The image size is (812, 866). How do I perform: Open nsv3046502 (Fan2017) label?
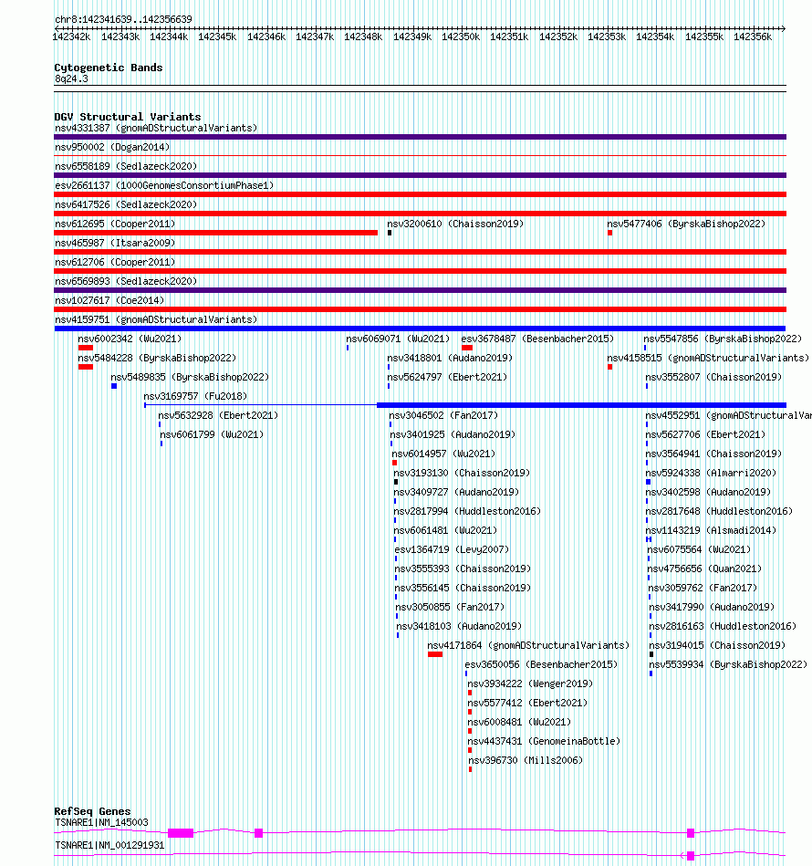click(x=443, y=415)
